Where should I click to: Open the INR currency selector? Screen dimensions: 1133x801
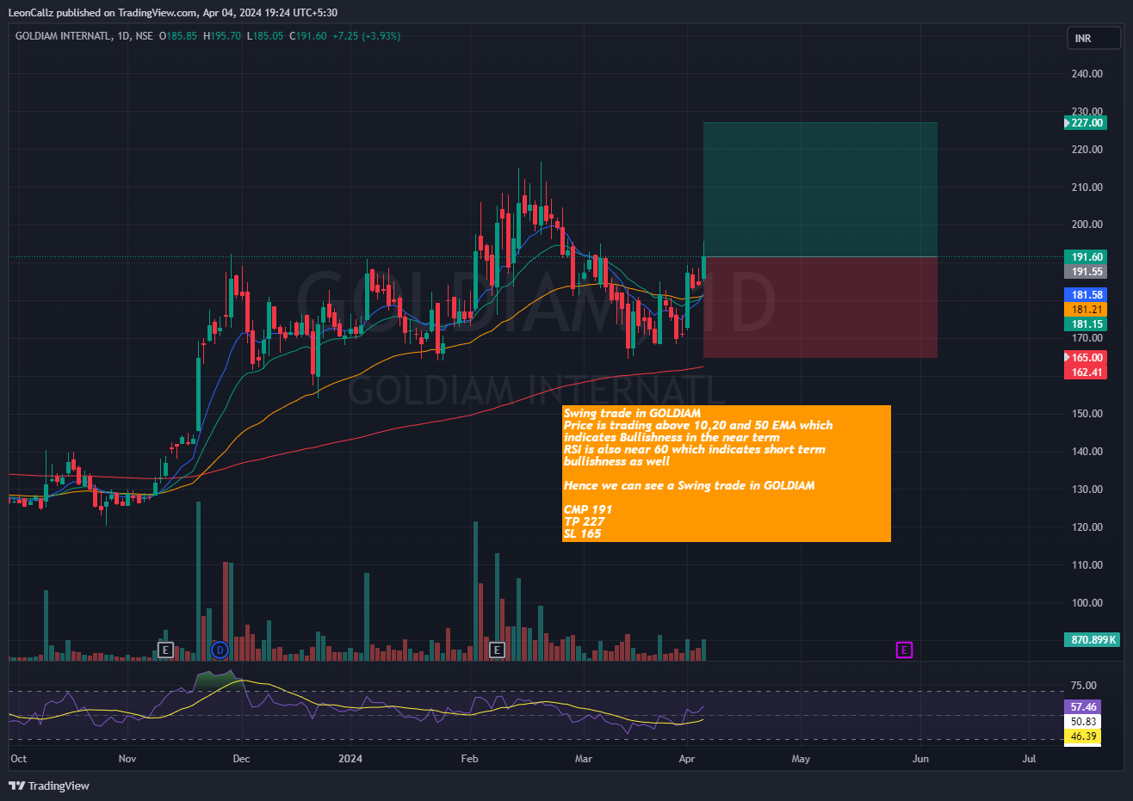[x=1094, y=38]
